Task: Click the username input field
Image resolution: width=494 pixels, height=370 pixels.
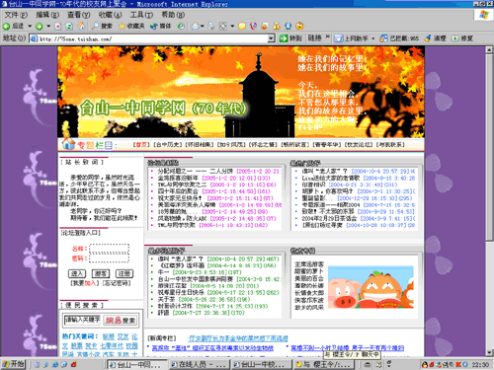Action: (109, 249)
